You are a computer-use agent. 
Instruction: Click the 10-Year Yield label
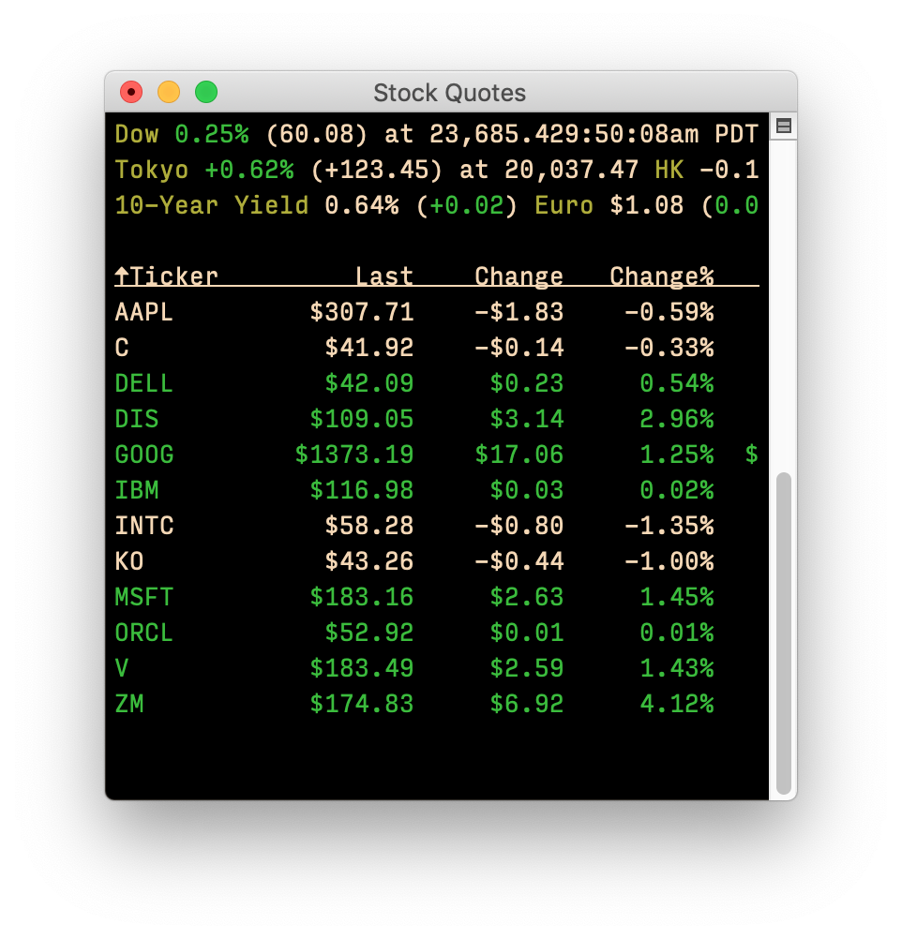pyautogui.click(x=212, y=205)
